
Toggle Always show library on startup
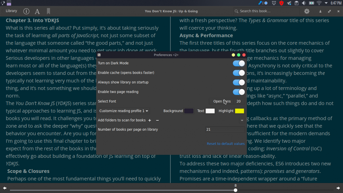(239, 82)
